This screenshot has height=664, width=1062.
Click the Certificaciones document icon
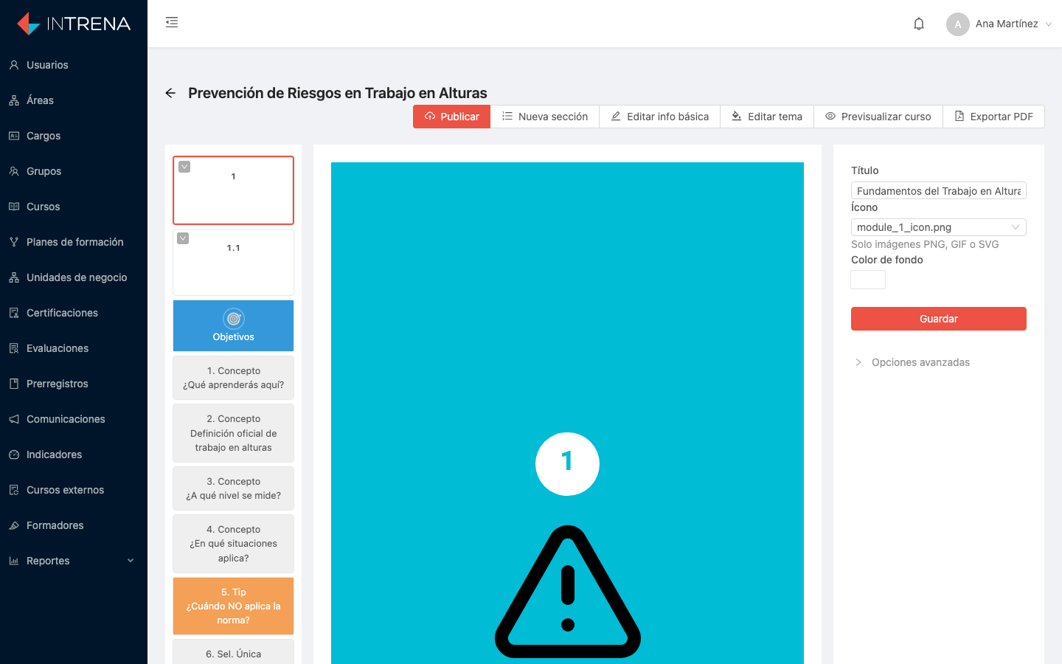(x=14, y=313)
